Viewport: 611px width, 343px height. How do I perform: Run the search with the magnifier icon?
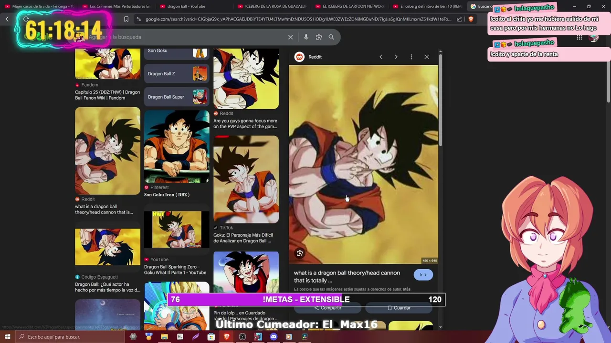point(331,37)
